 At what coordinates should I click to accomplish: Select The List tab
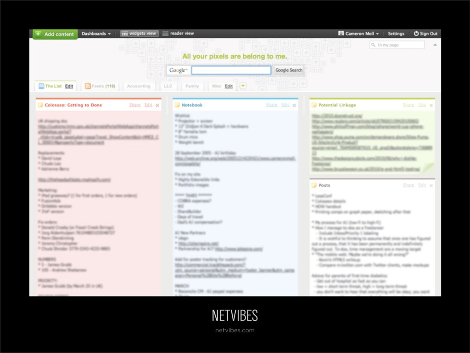coord(53,86)
